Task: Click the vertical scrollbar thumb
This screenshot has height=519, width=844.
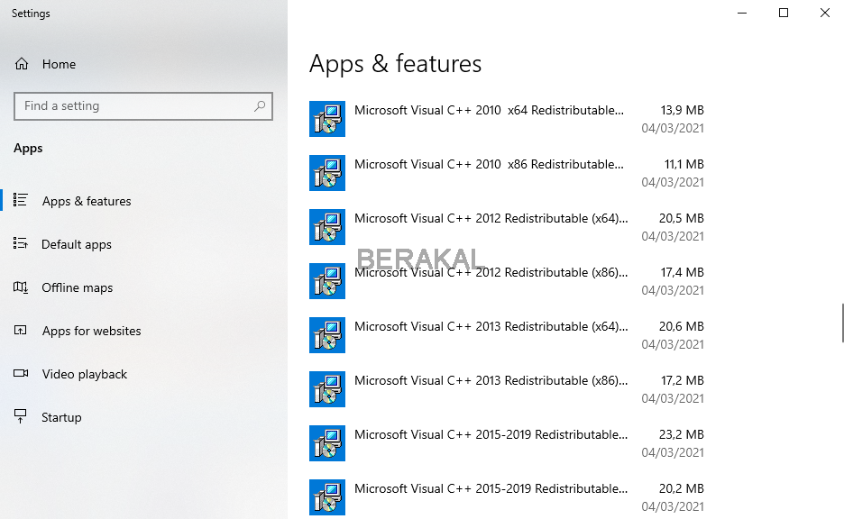Action: 842,323
